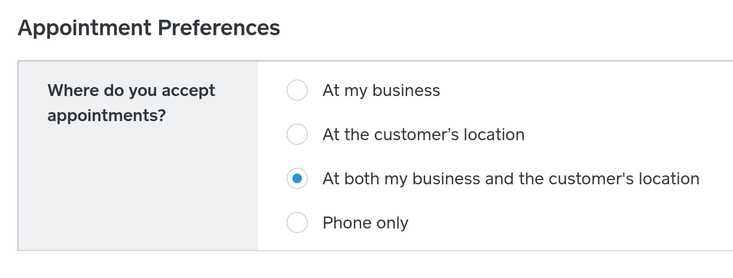
Task: Choose business-only appointments via the top radio
Action: (297, 91)
